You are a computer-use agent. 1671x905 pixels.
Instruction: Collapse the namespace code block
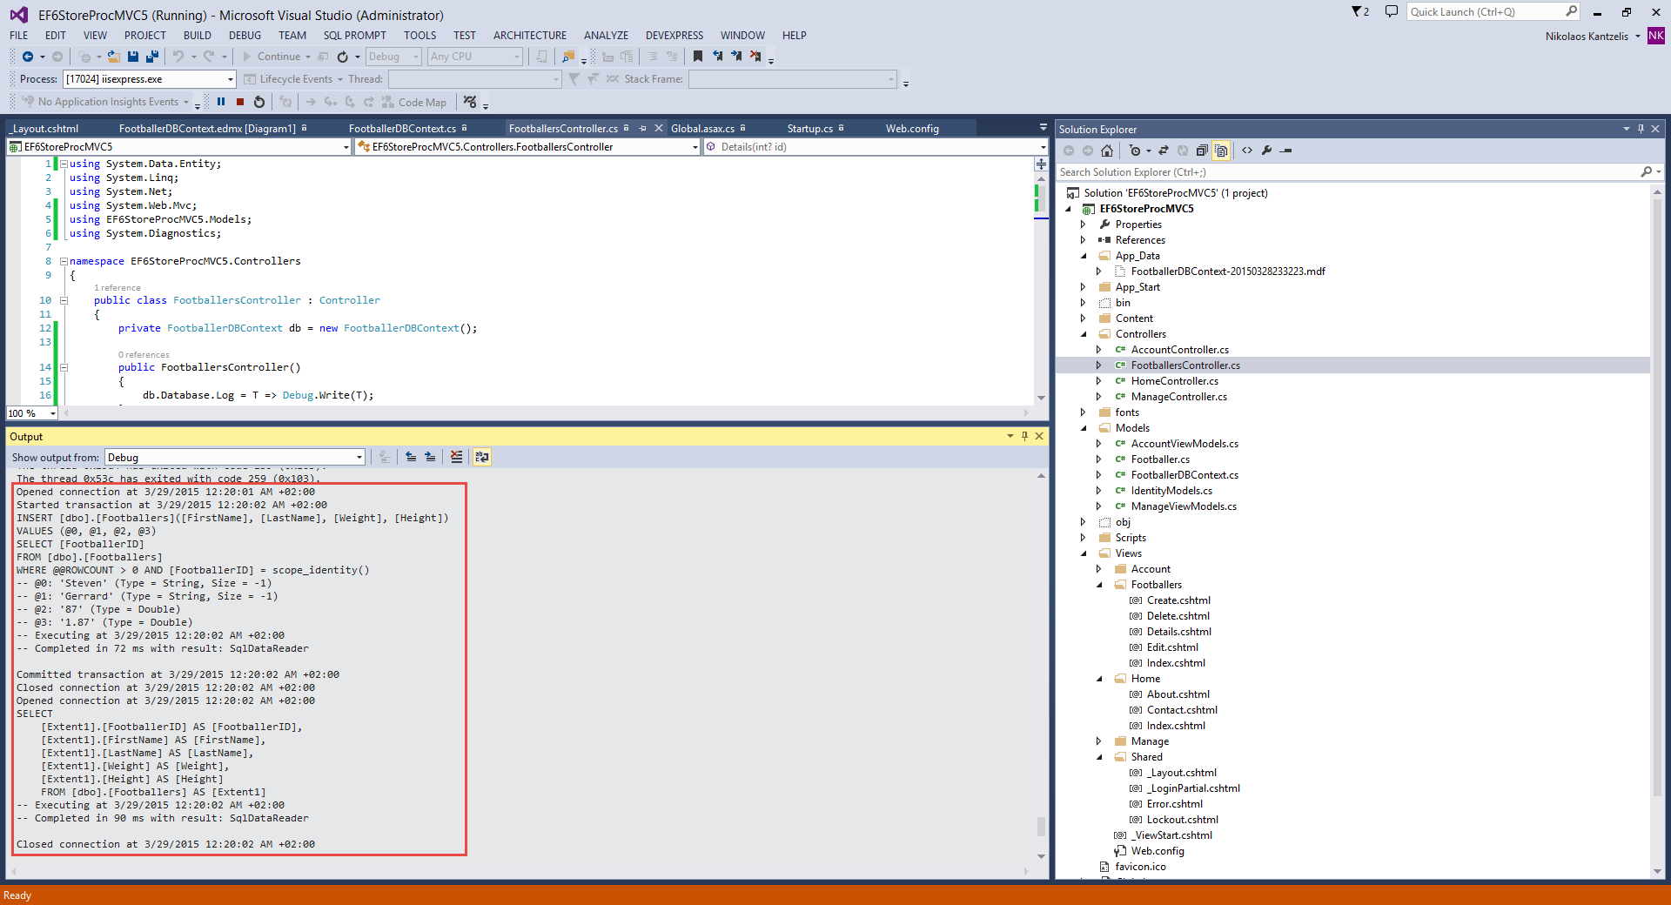coord(64,261)
